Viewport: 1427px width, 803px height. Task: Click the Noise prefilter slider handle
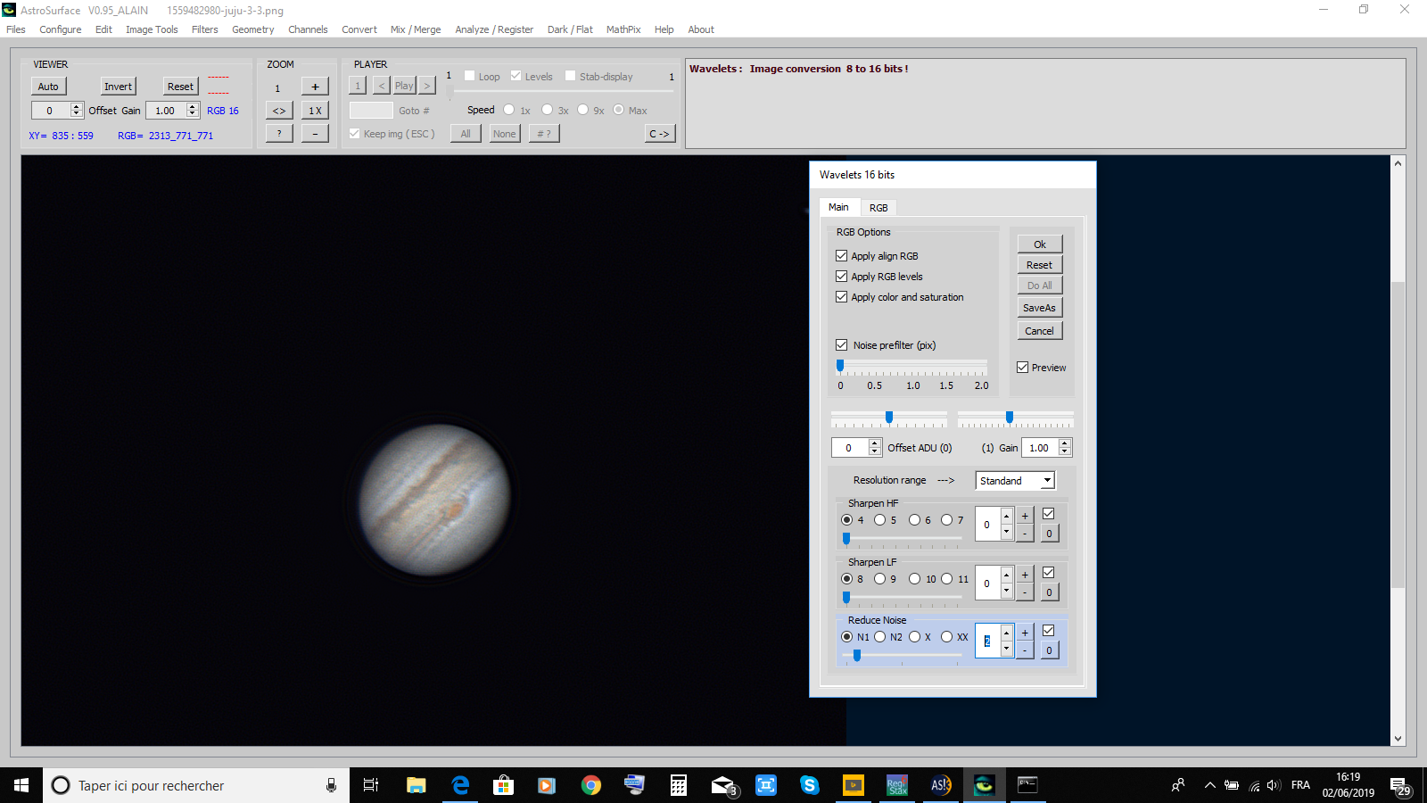point(840,366)
